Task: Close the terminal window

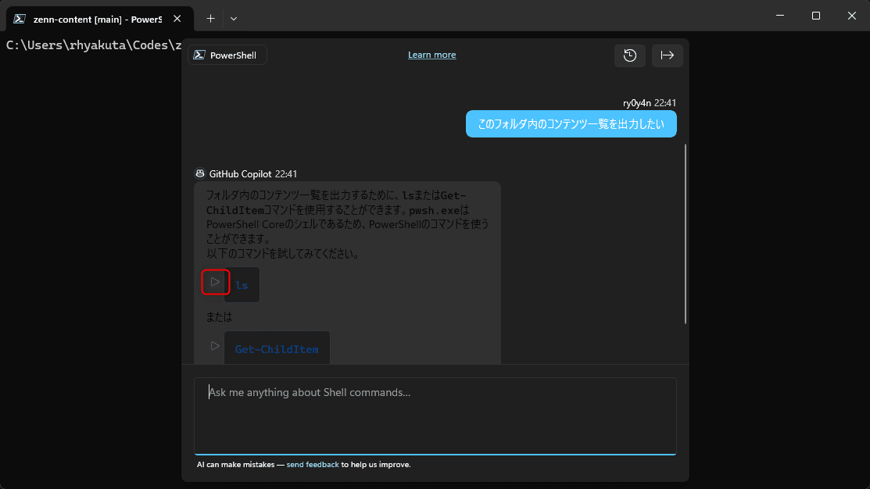Action: [x=852, y=16]
